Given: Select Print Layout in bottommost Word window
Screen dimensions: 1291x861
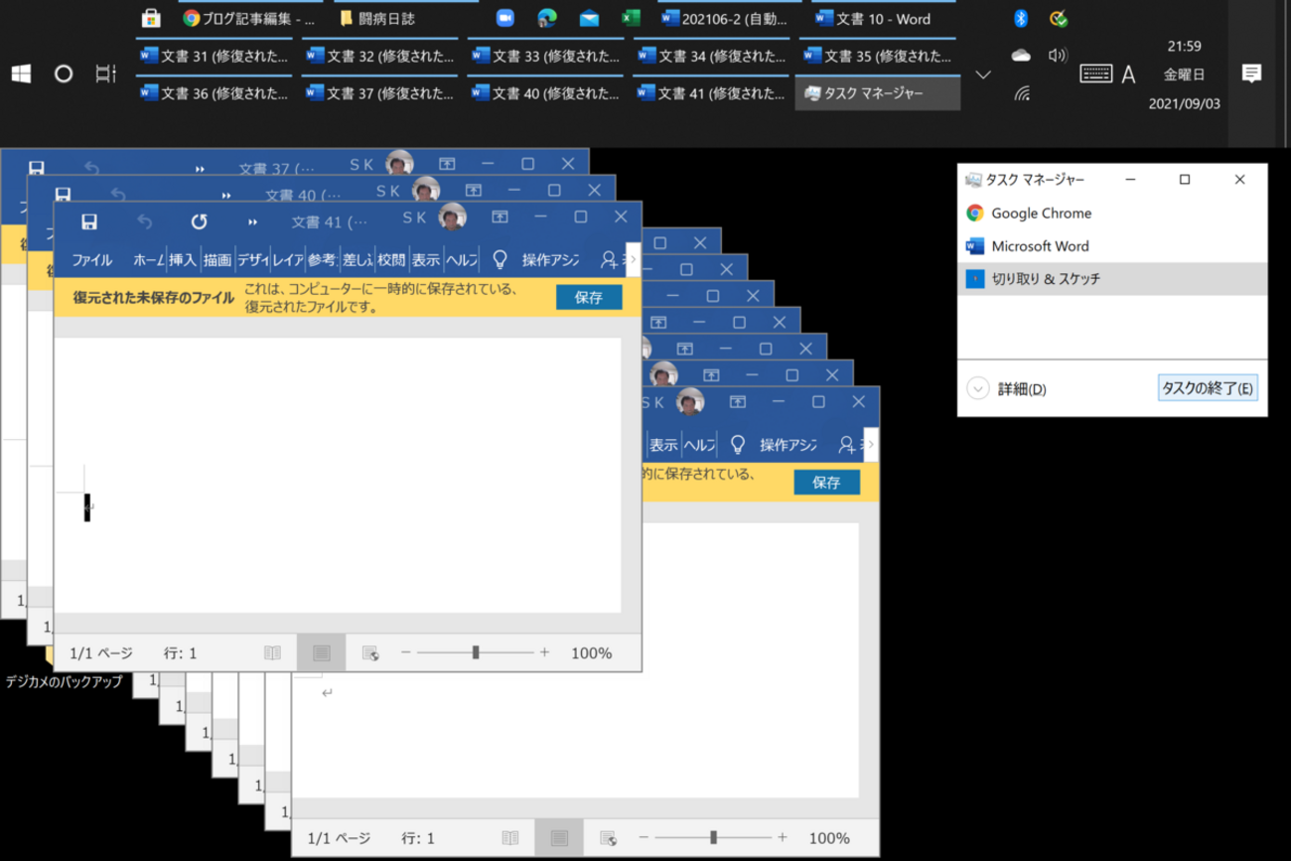Looking at the screenshot, I should click(x=559, y=838).
